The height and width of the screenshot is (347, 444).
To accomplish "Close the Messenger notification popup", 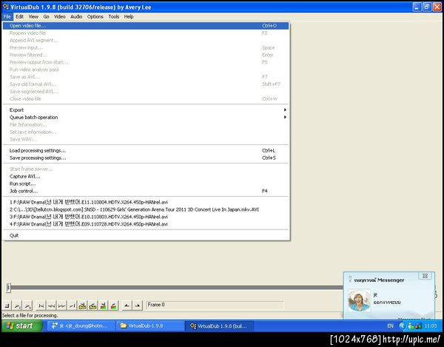I will [x=425, y=276].
